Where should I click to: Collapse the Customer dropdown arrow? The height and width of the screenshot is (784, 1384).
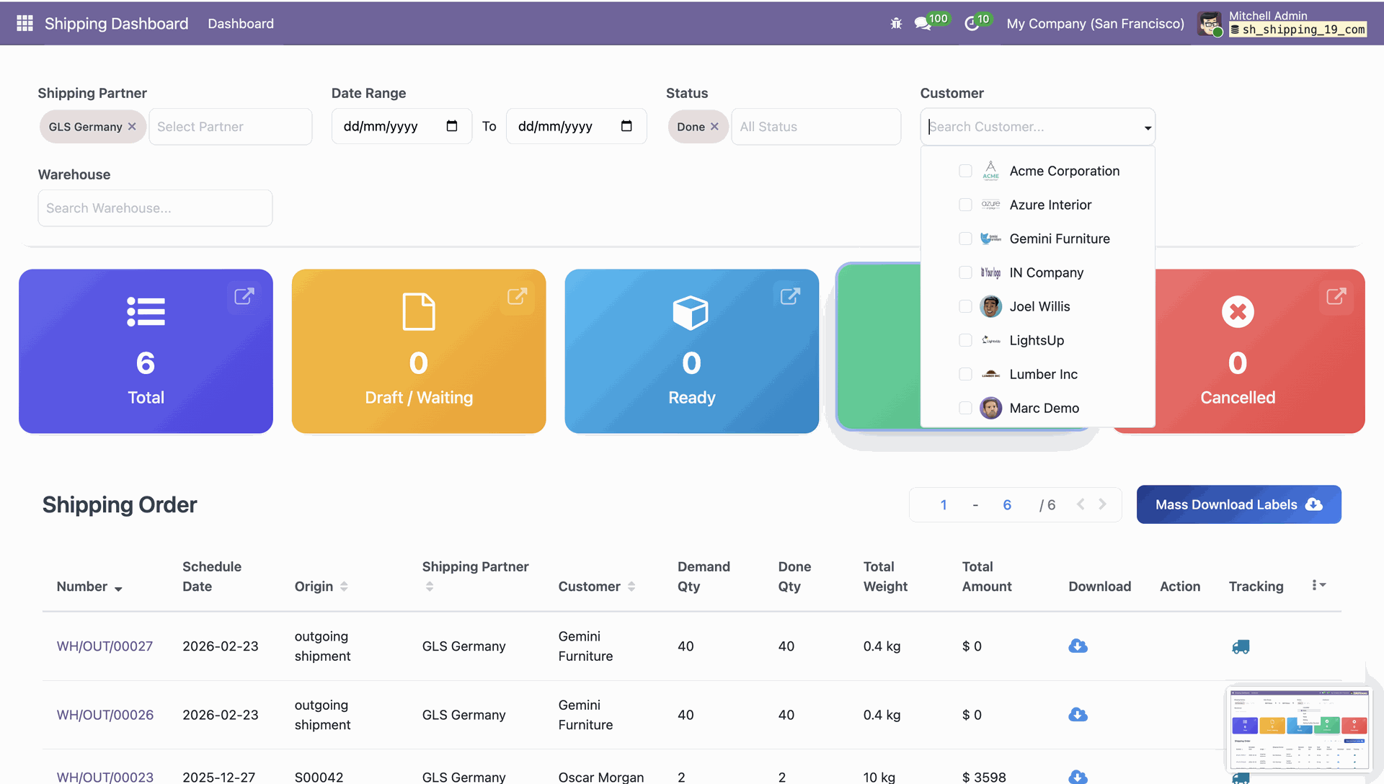tap(1148, 128)
